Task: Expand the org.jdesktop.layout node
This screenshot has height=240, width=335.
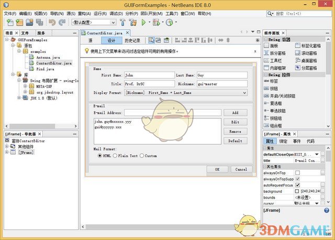Action: tap(25, 92)
